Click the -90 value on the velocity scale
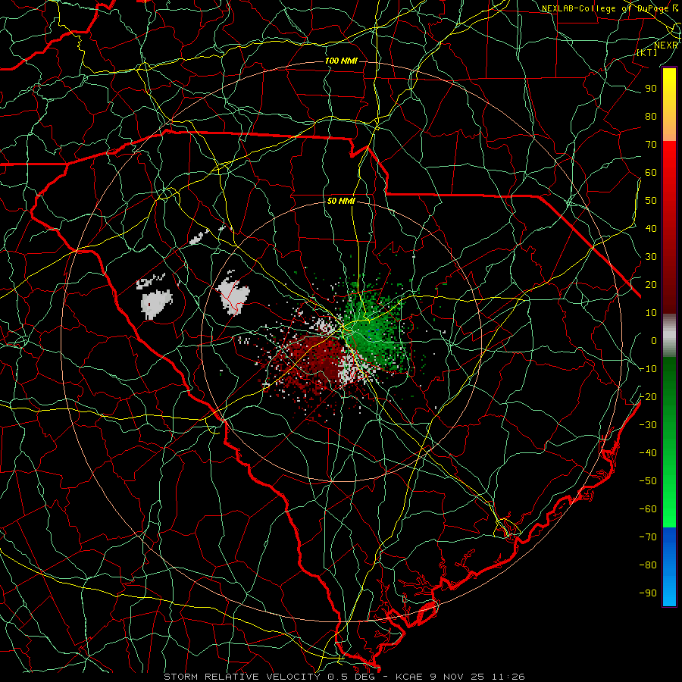682x682 pixels. coord(648,593)
